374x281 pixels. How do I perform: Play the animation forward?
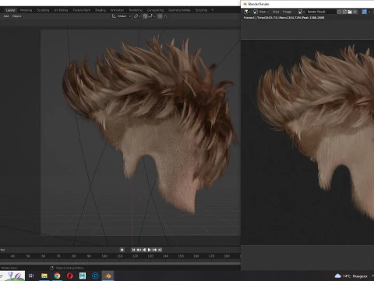[149, 250]
